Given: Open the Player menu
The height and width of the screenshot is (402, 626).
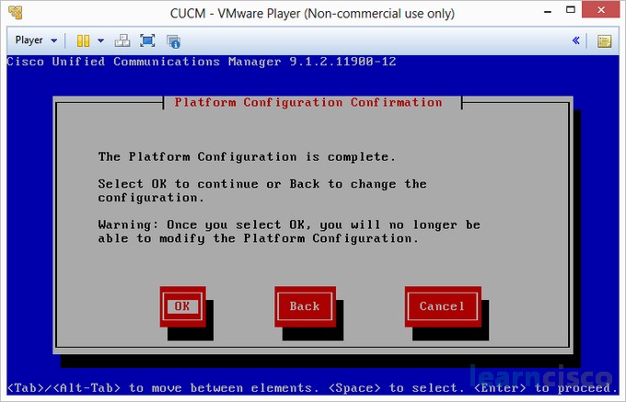Looking at the screenshot, I should pyautogui.click(x=36, y=40).
